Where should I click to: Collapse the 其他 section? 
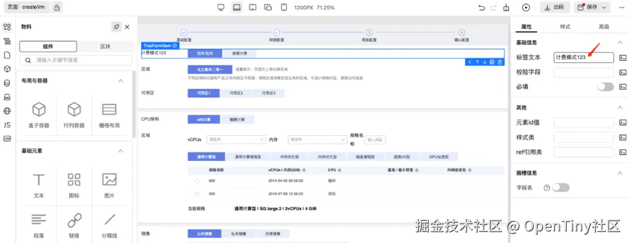coord(620,108)
